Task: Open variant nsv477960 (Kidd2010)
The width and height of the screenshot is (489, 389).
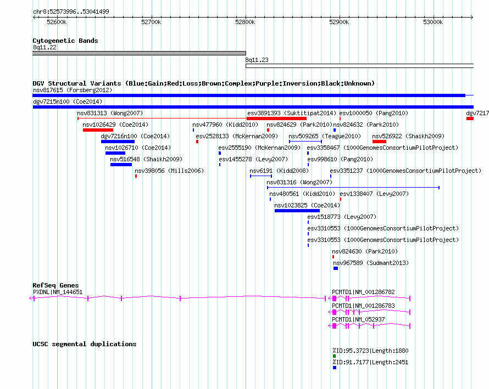Action: pyautogui.click(x=225, y=125)
